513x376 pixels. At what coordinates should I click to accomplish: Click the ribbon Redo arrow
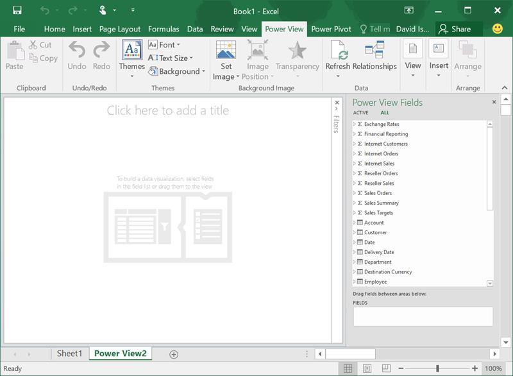tap(101, 50)
